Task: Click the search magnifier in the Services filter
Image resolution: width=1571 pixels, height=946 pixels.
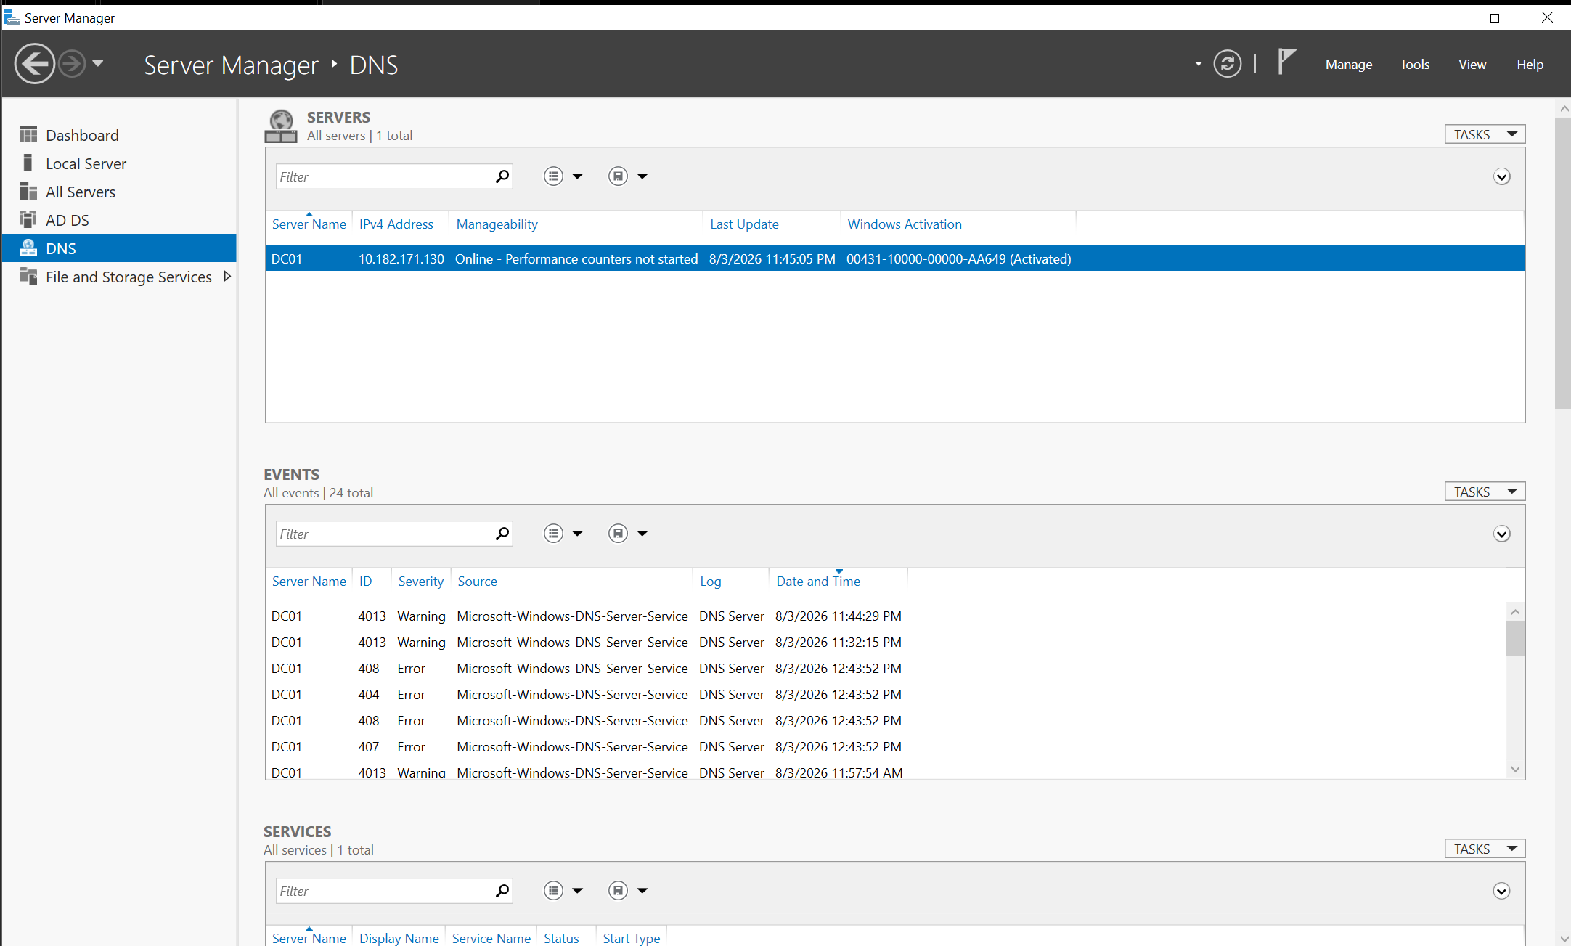Action: coord(502,891)
